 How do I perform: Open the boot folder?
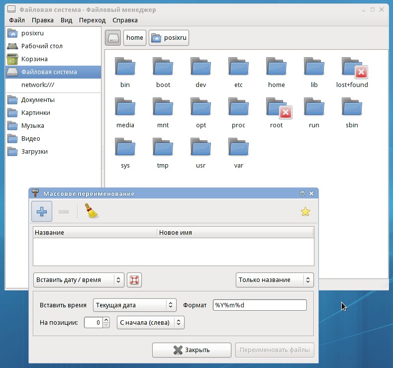click(x=163, y=72)
